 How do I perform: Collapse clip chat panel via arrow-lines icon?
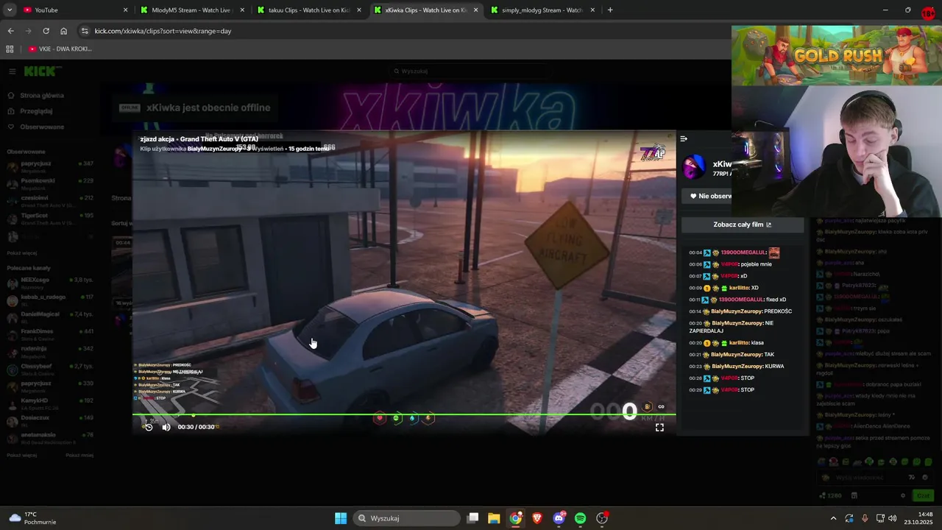pos(684,138)
